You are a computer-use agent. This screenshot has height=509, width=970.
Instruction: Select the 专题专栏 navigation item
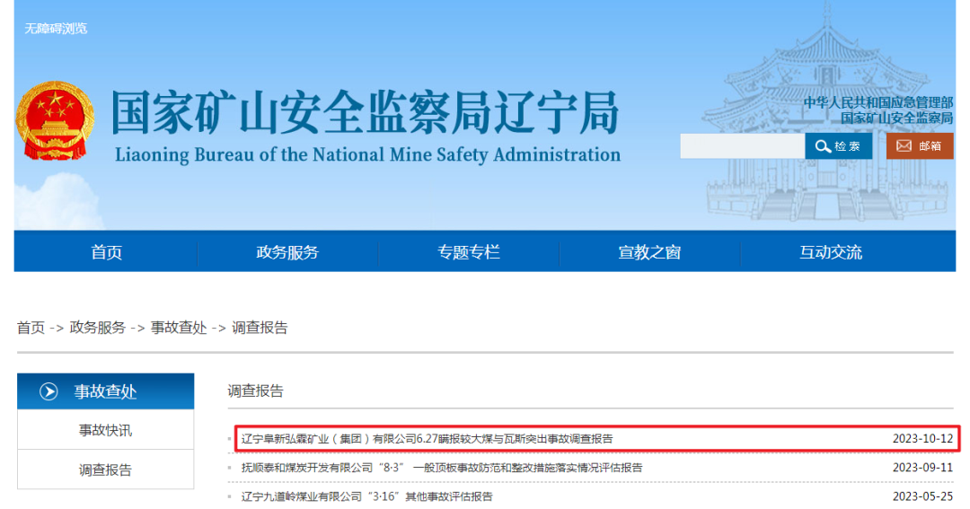coord(469,252)
